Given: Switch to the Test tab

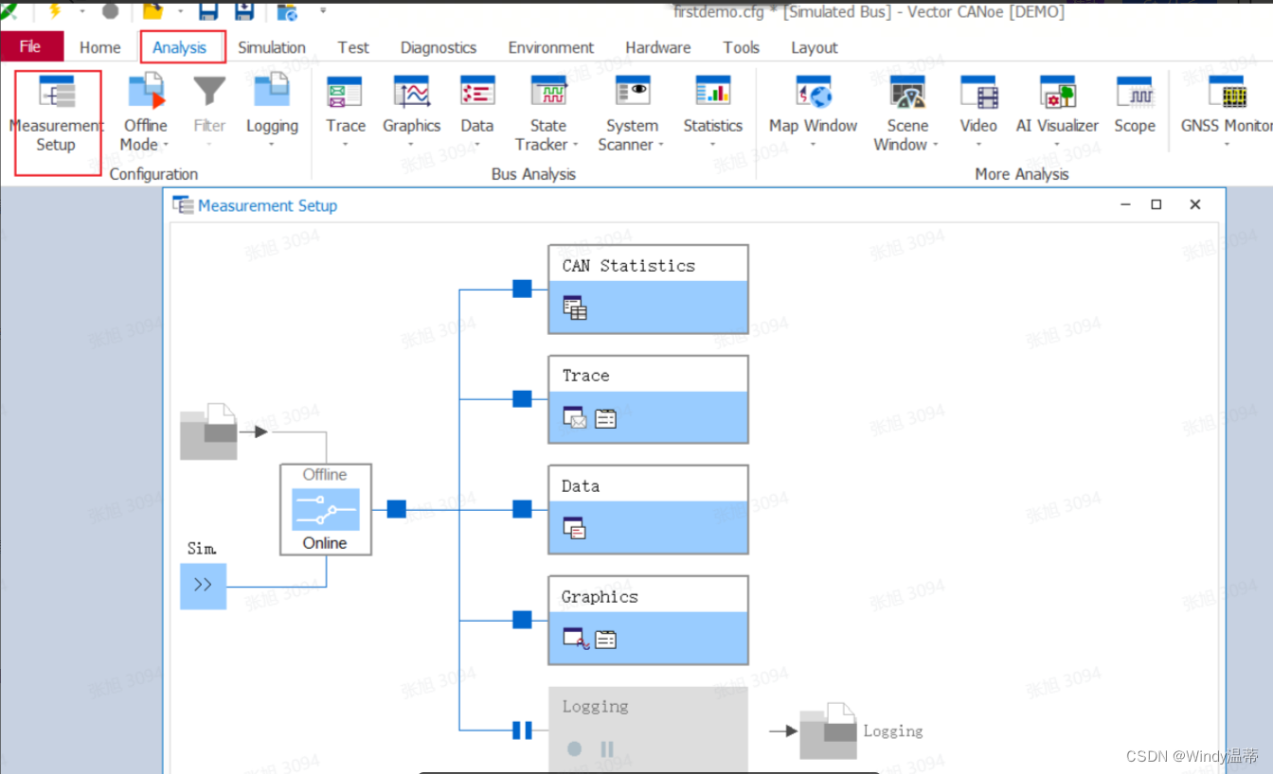Looking at the screenshot, I should [353, 47].
